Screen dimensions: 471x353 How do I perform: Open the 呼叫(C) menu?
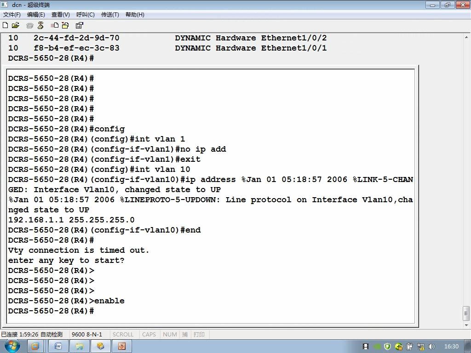pyautogui.click(x=85, y=14)
